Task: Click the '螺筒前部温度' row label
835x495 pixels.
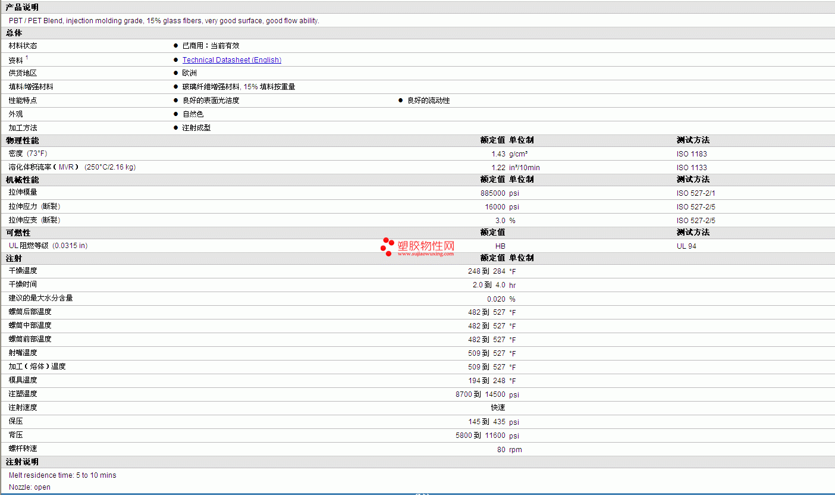Action: point(30,339)
